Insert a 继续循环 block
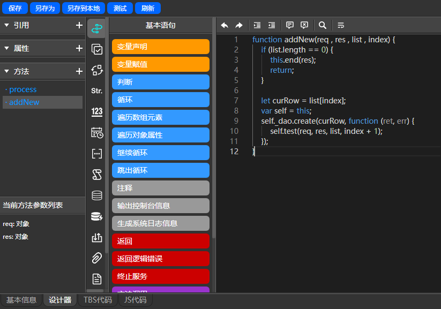 click(x=161, y=153)
